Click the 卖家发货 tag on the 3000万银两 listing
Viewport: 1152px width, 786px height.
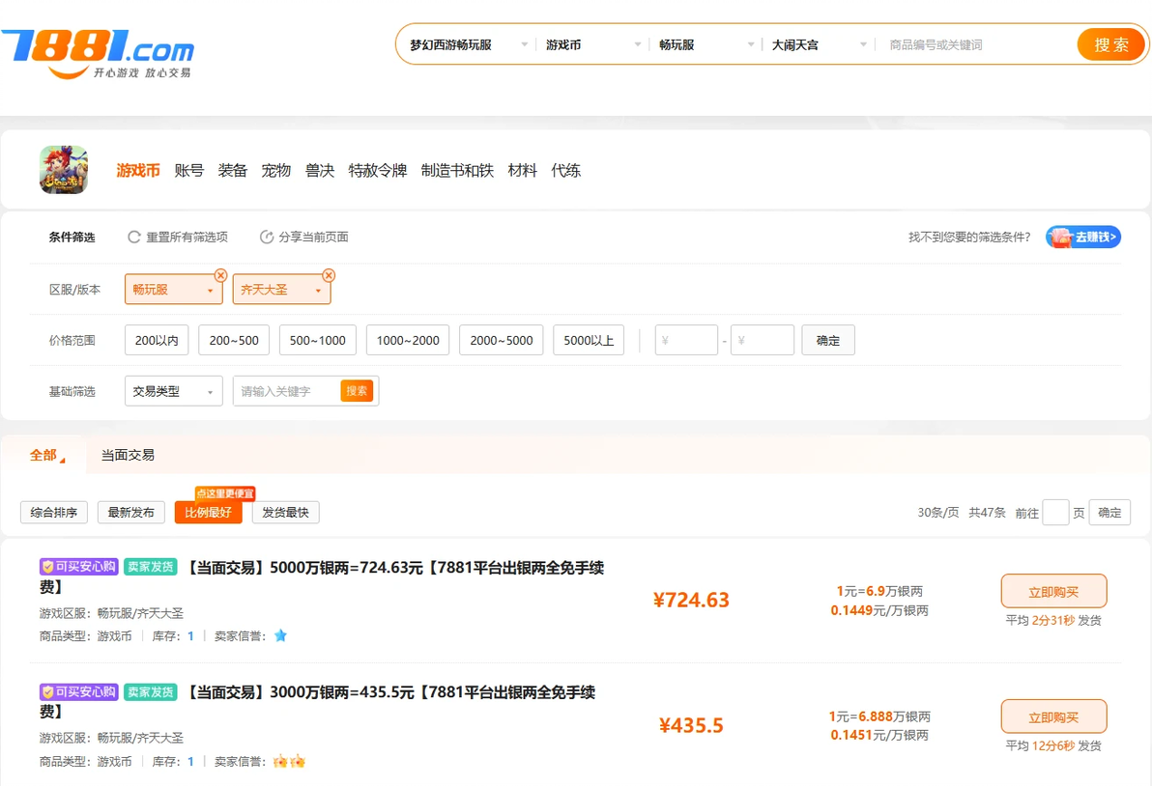pyautogui.click(x=151, y=692)
